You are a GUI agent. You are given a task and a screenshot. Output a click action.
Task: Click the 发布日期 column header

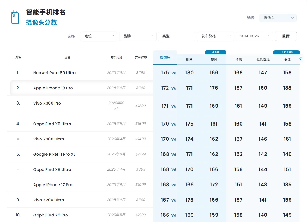point(116,57)
